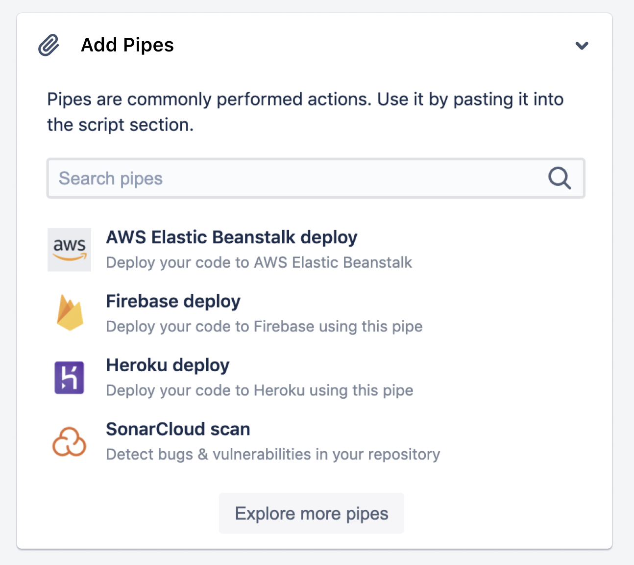Select AWS Elastic Beanstalk deploy title
This screenshot has height=565, width=634.
pyautogui.click(x=231, y=237)
